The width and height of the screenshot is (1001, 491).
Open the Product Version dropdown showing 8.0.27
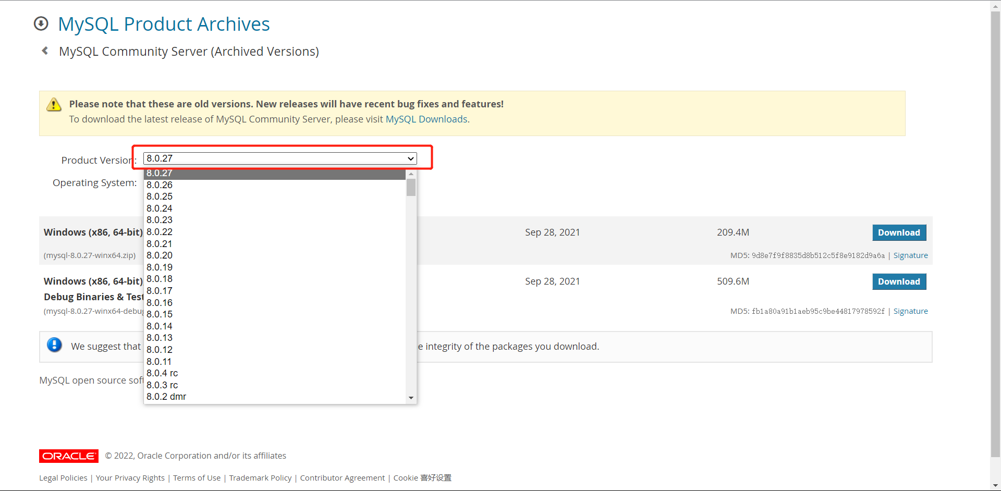(x=280, y=158)
